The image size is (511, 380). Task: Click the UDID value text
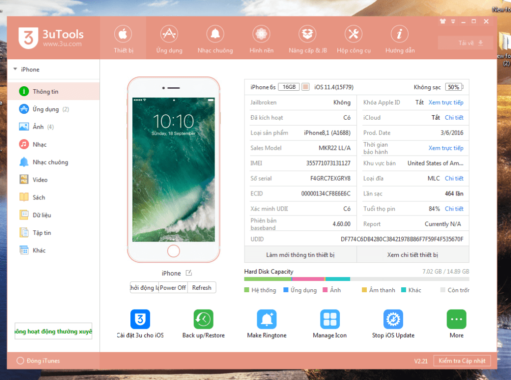point(402,239)
